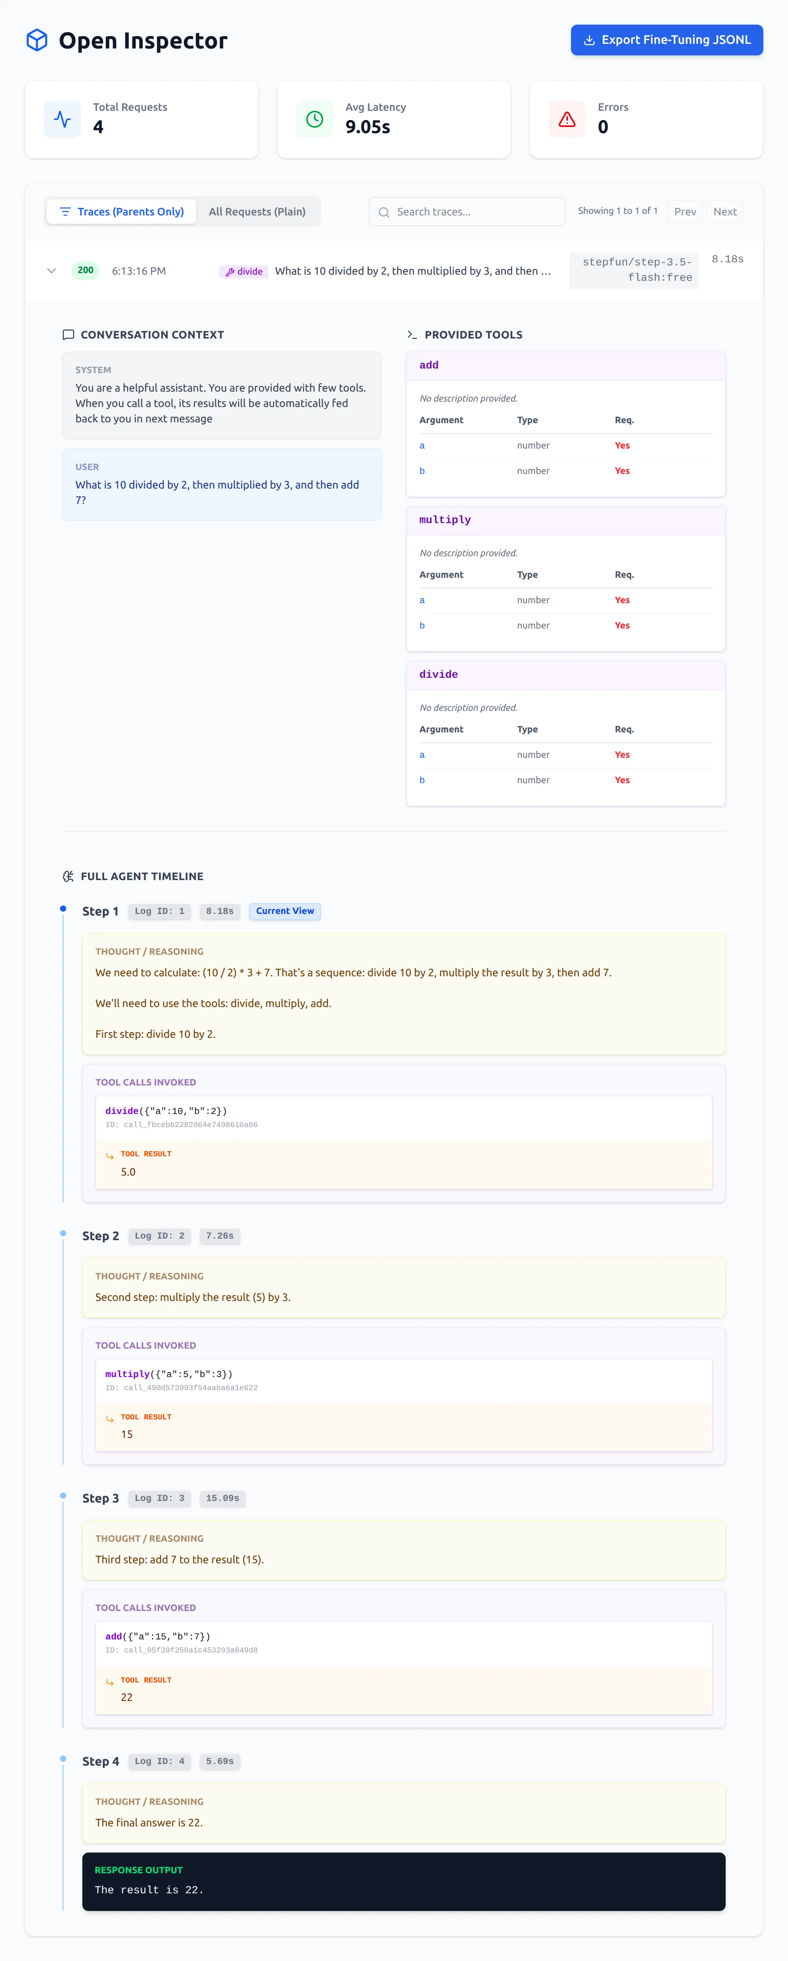Click the Errors warning triangle icon

point(567,120)
